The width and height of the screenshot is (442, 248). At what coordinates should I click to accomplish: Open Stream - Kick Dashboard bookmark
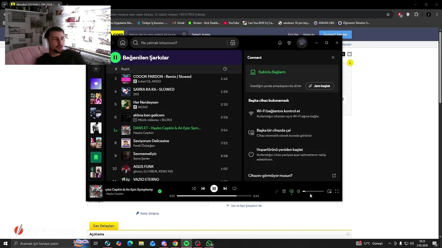[x=204, y=23]
